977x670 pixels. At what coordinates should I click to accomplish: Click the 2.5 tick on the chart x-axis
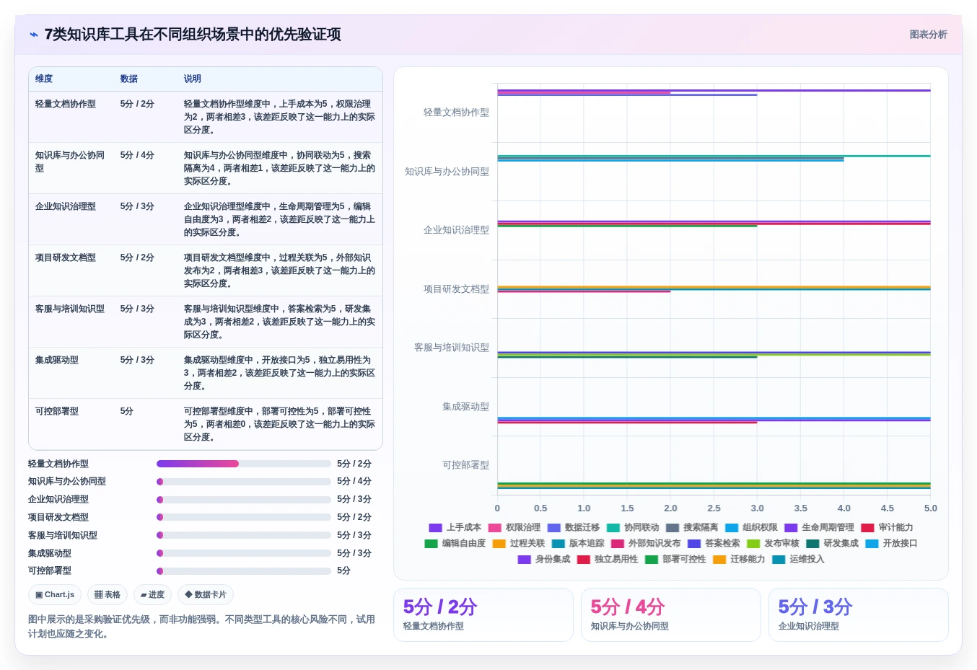click(x=714, y=508)
